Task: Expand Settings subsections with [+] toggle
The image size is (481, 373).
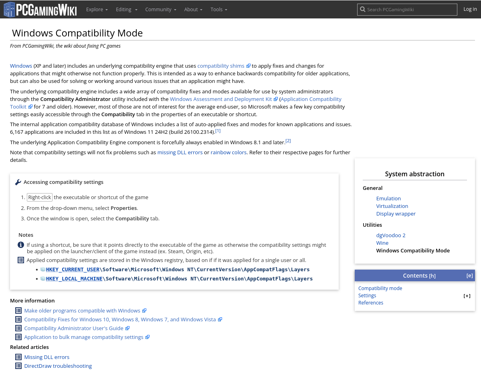Action: tap(467, 296)
